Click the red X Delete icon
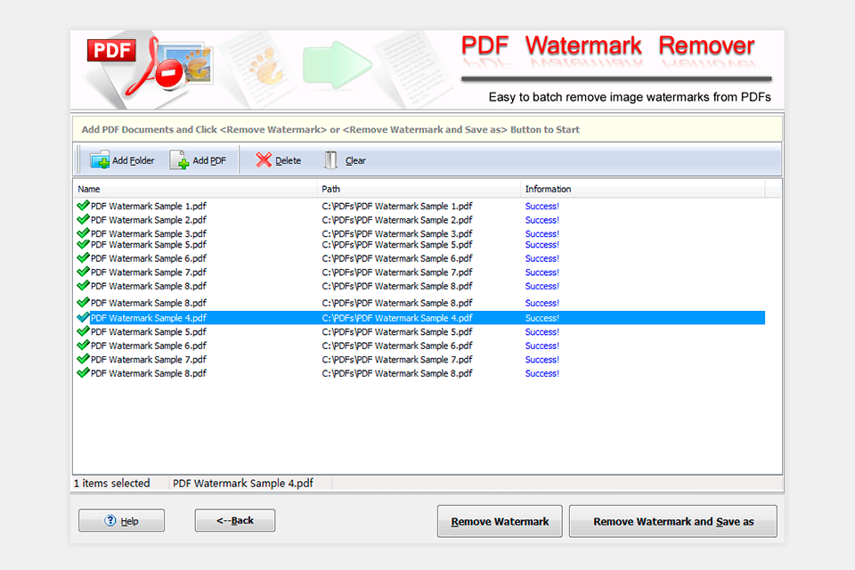Image resolution: width=855 pixels, height=570 pixels. (265, 160)
